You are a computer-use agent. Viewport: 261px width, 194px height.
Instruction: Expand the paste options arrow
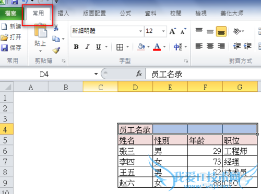pyautogui.click(x=40, y=51)
